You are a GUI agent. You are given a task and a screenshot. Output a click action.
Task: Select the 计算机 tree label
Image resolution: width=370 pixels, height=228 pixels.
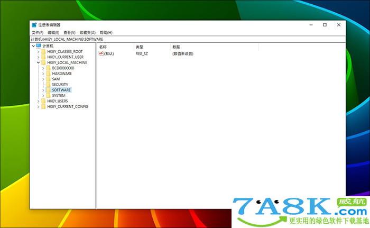pyautogui.click(x=48, y=46)
